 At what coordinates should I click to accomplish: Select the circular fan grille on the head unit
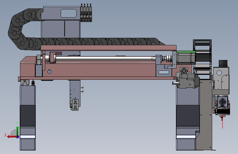[x=222, y=102]
